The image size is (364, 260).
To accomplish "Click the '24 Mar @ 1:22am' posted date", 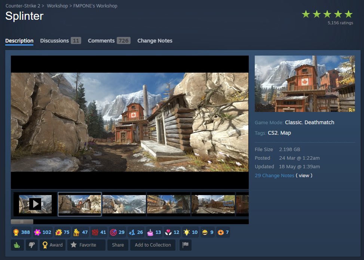I will pos(299,158).
